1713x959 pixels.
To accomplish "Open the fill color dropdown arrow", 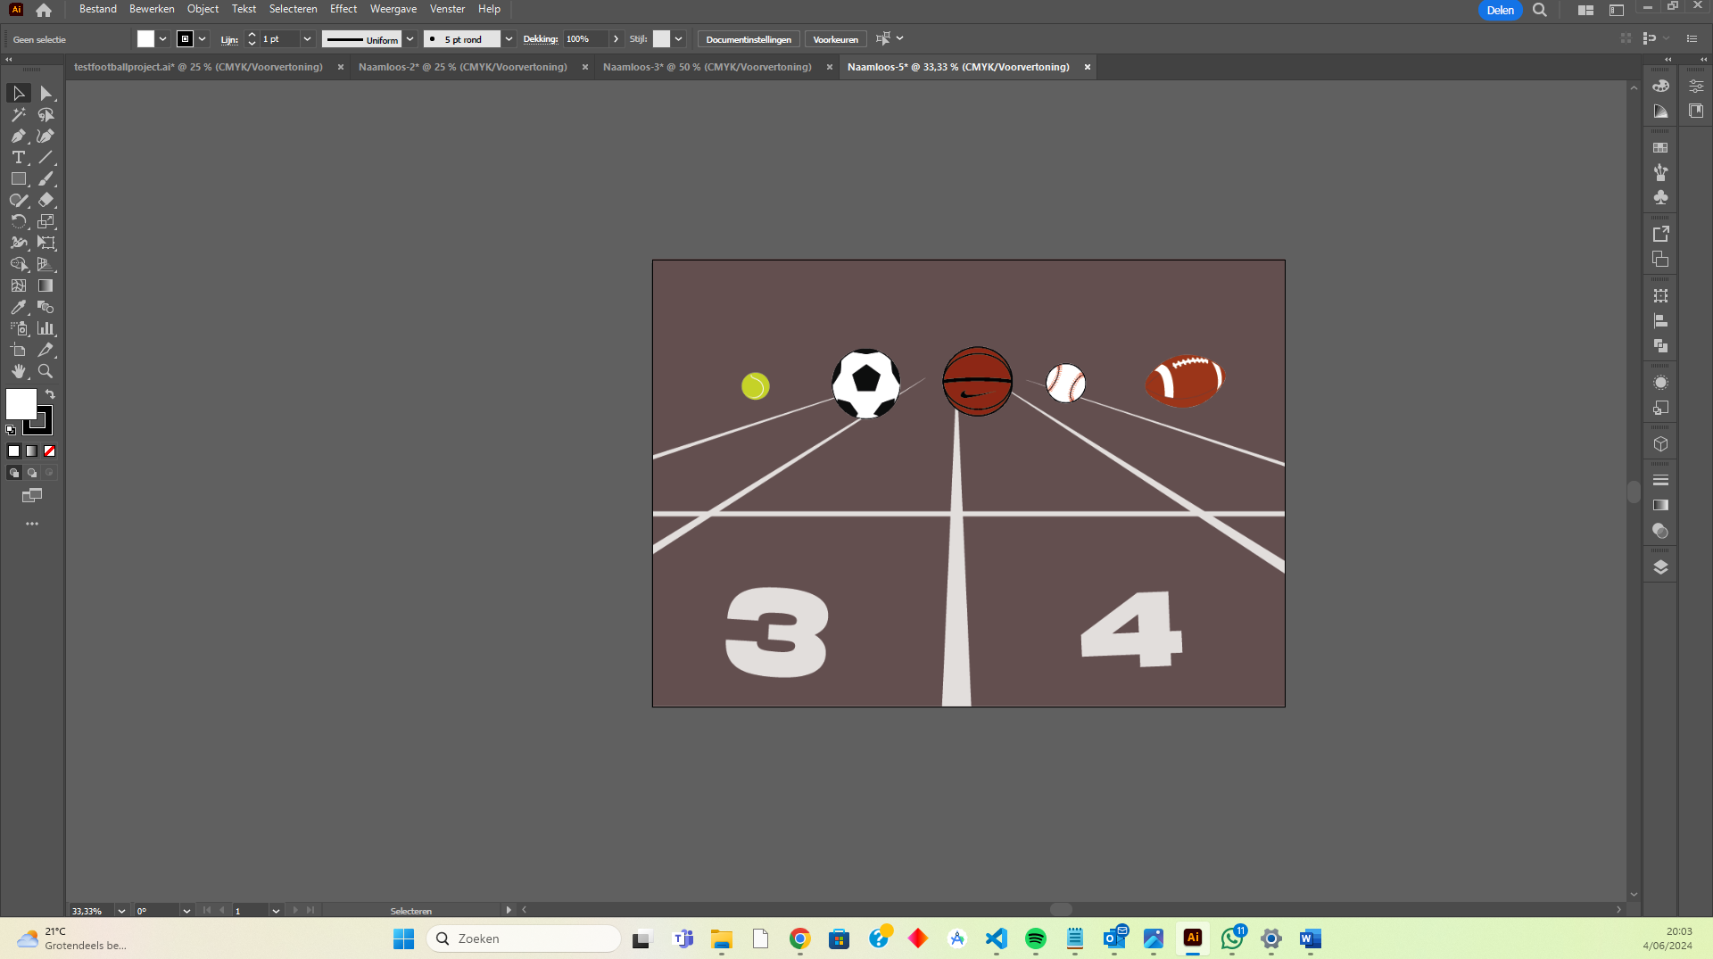I will 163,39.
